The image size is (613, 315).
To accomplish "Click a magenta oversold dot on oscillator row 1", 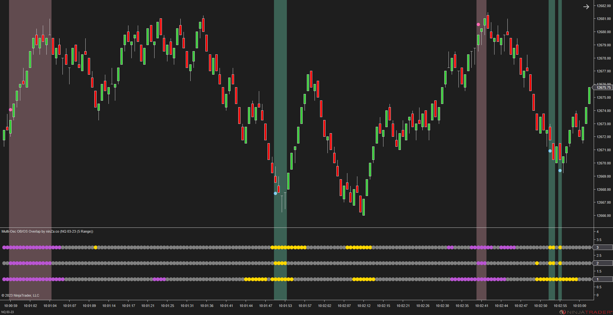I will click(x=32, y=280).
